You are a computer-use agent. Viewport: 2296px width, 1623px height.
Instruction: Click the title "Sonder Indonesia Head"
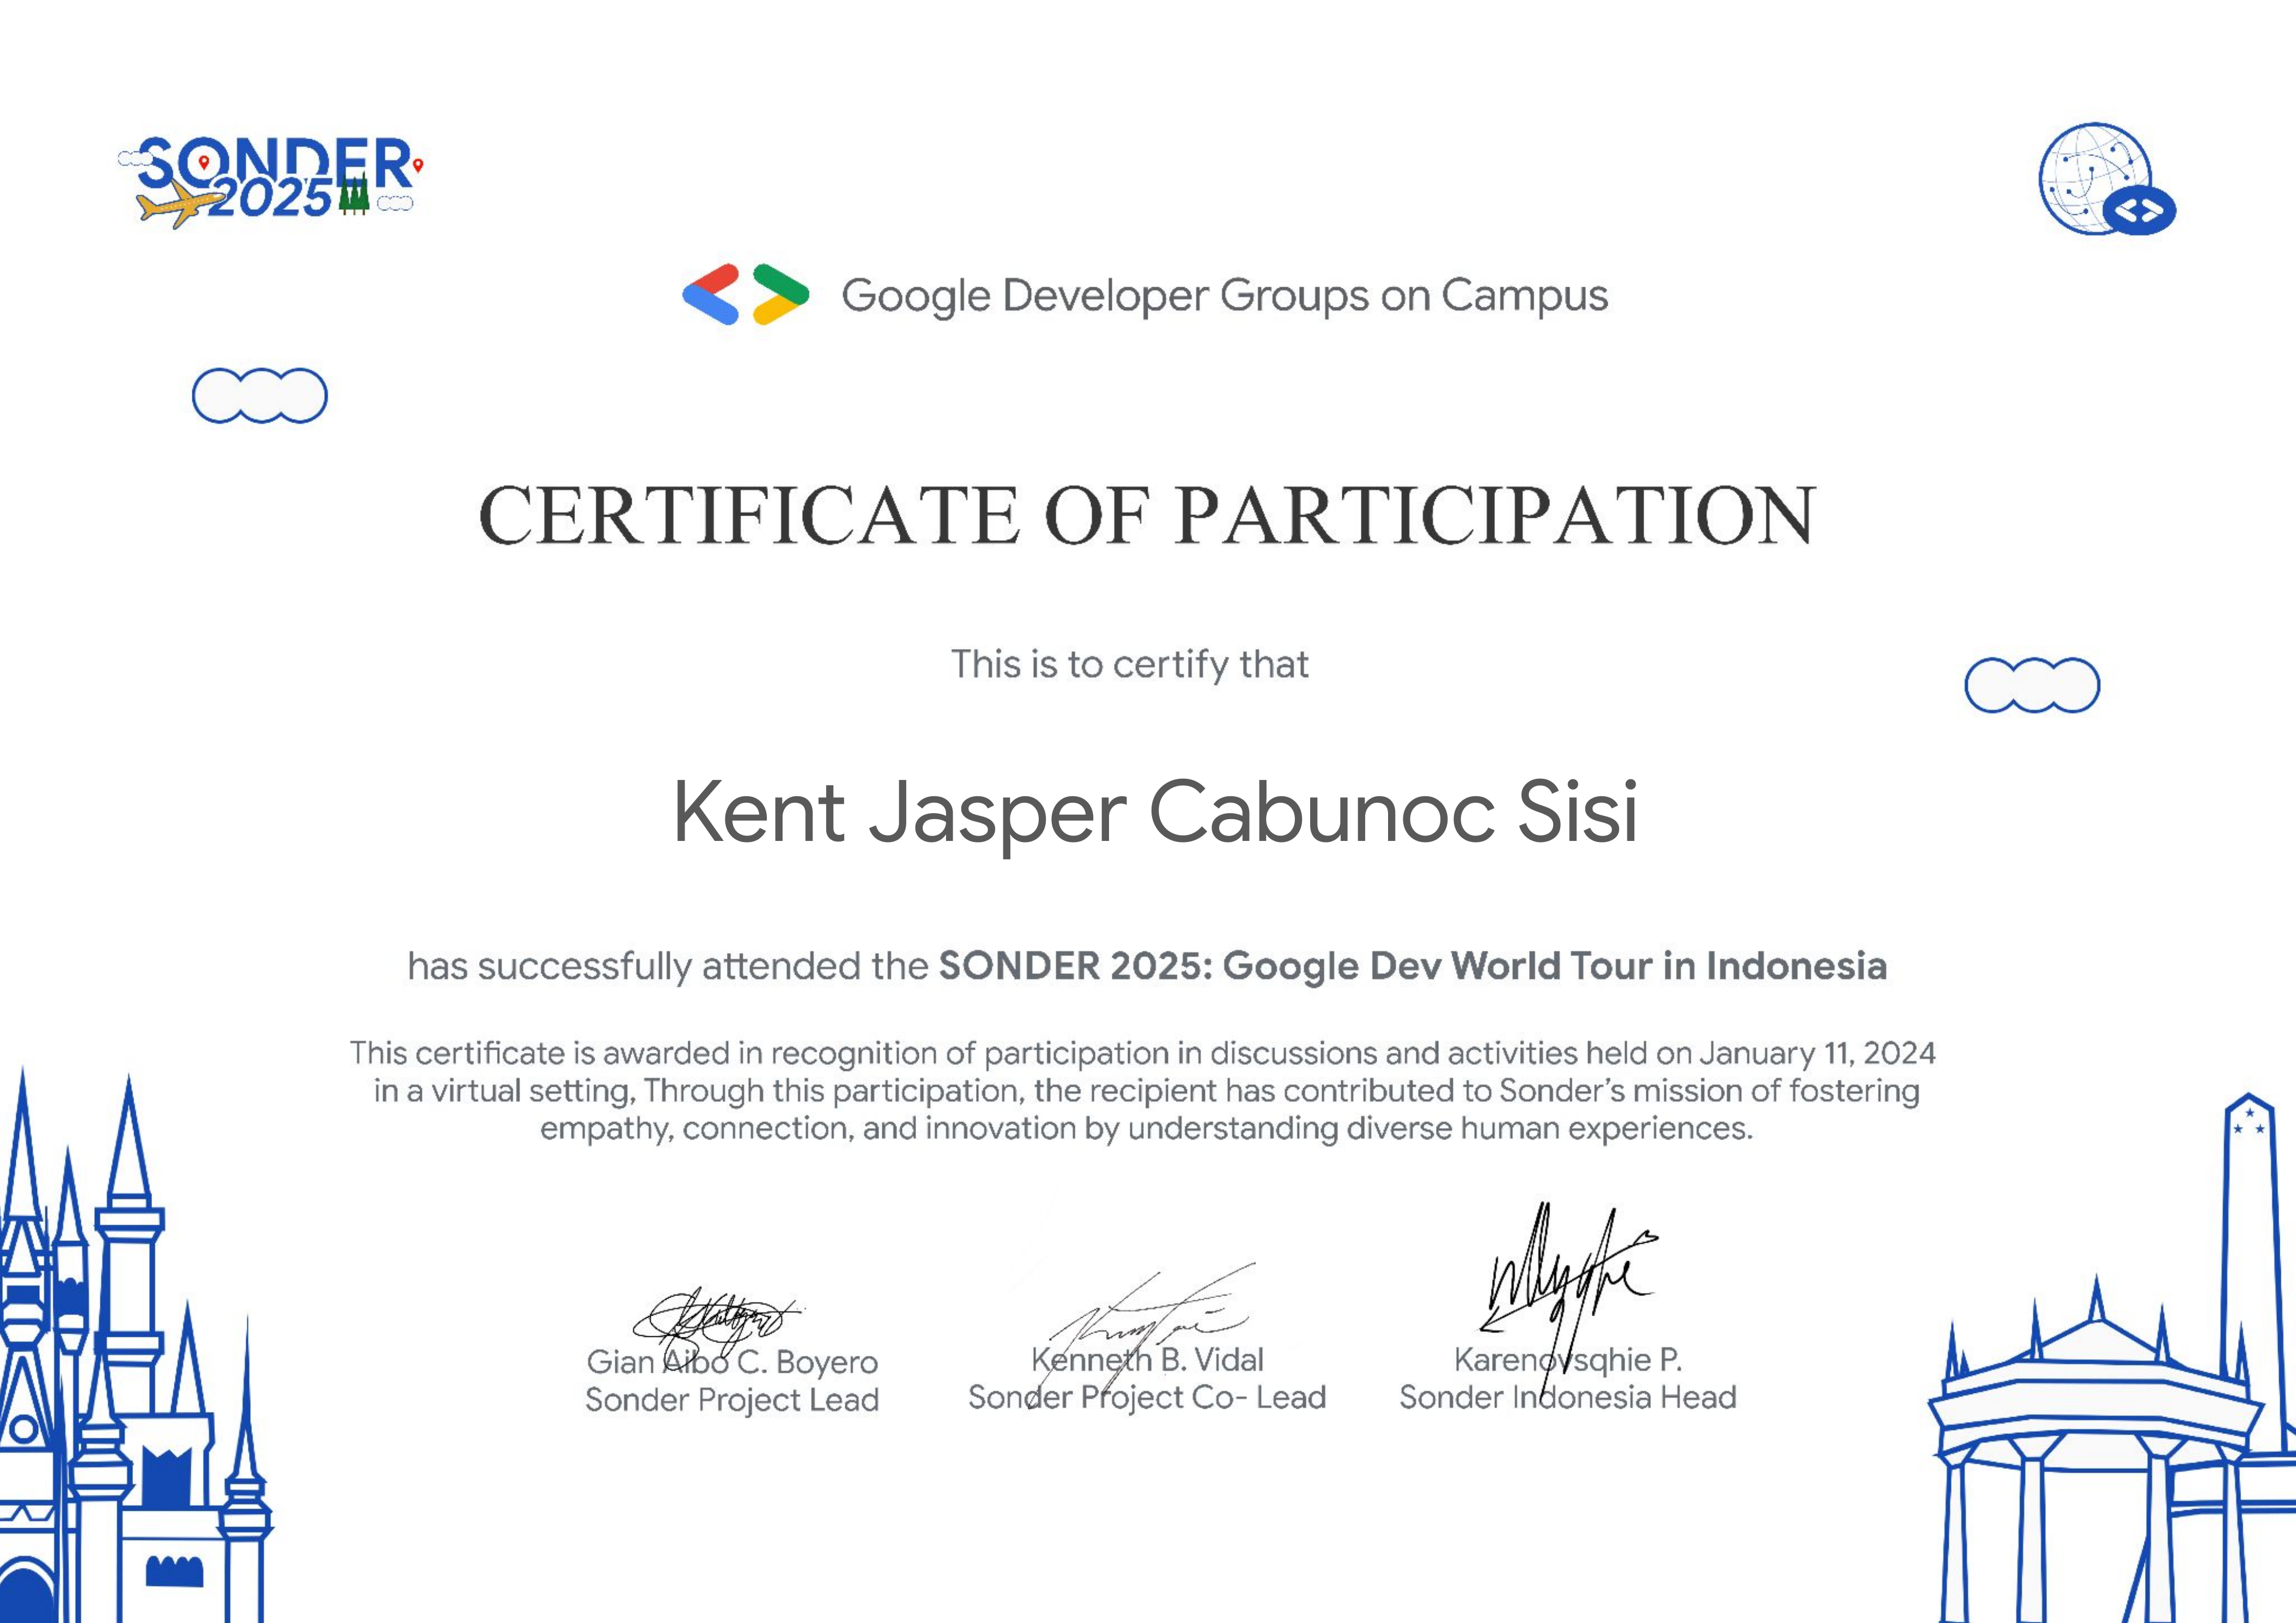pyautogui.click(x=1568, y=1398)
